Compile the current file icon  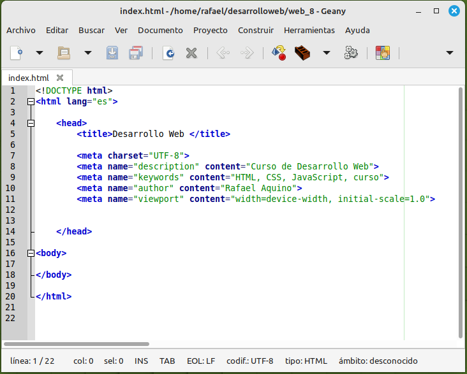point(279,53)
